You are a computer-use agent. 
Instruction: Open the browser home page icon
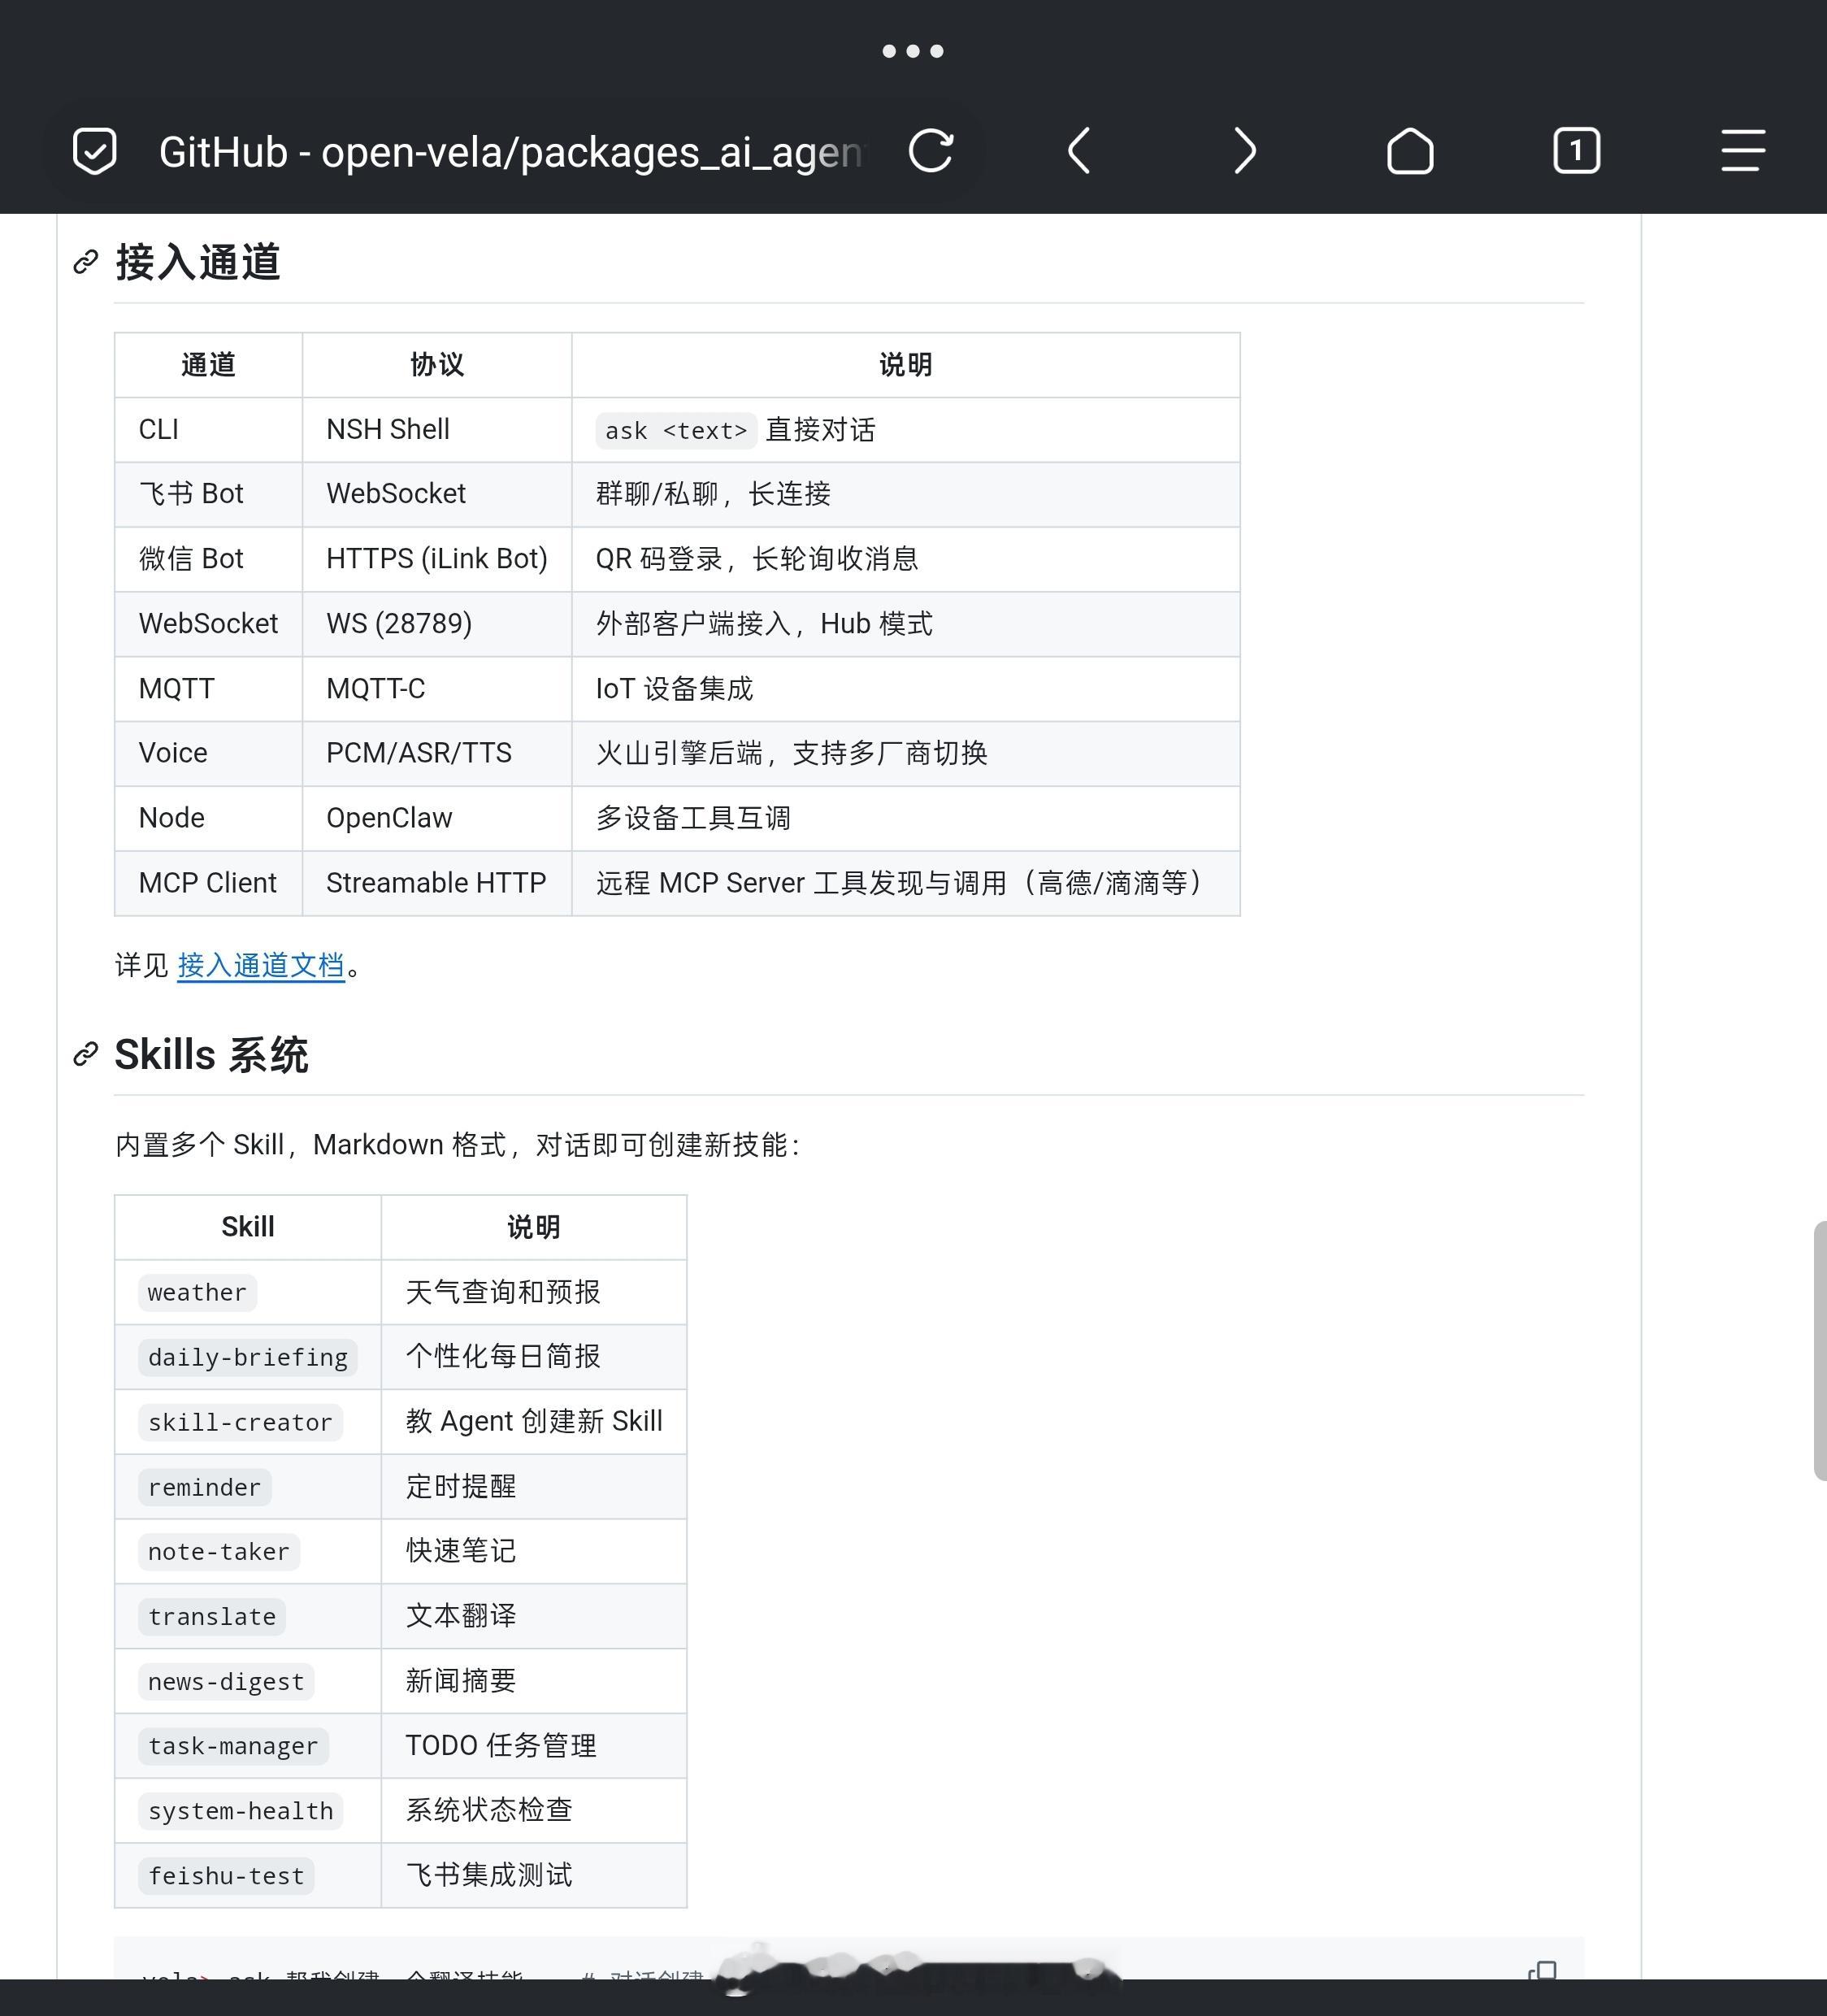coord(1410,151)
